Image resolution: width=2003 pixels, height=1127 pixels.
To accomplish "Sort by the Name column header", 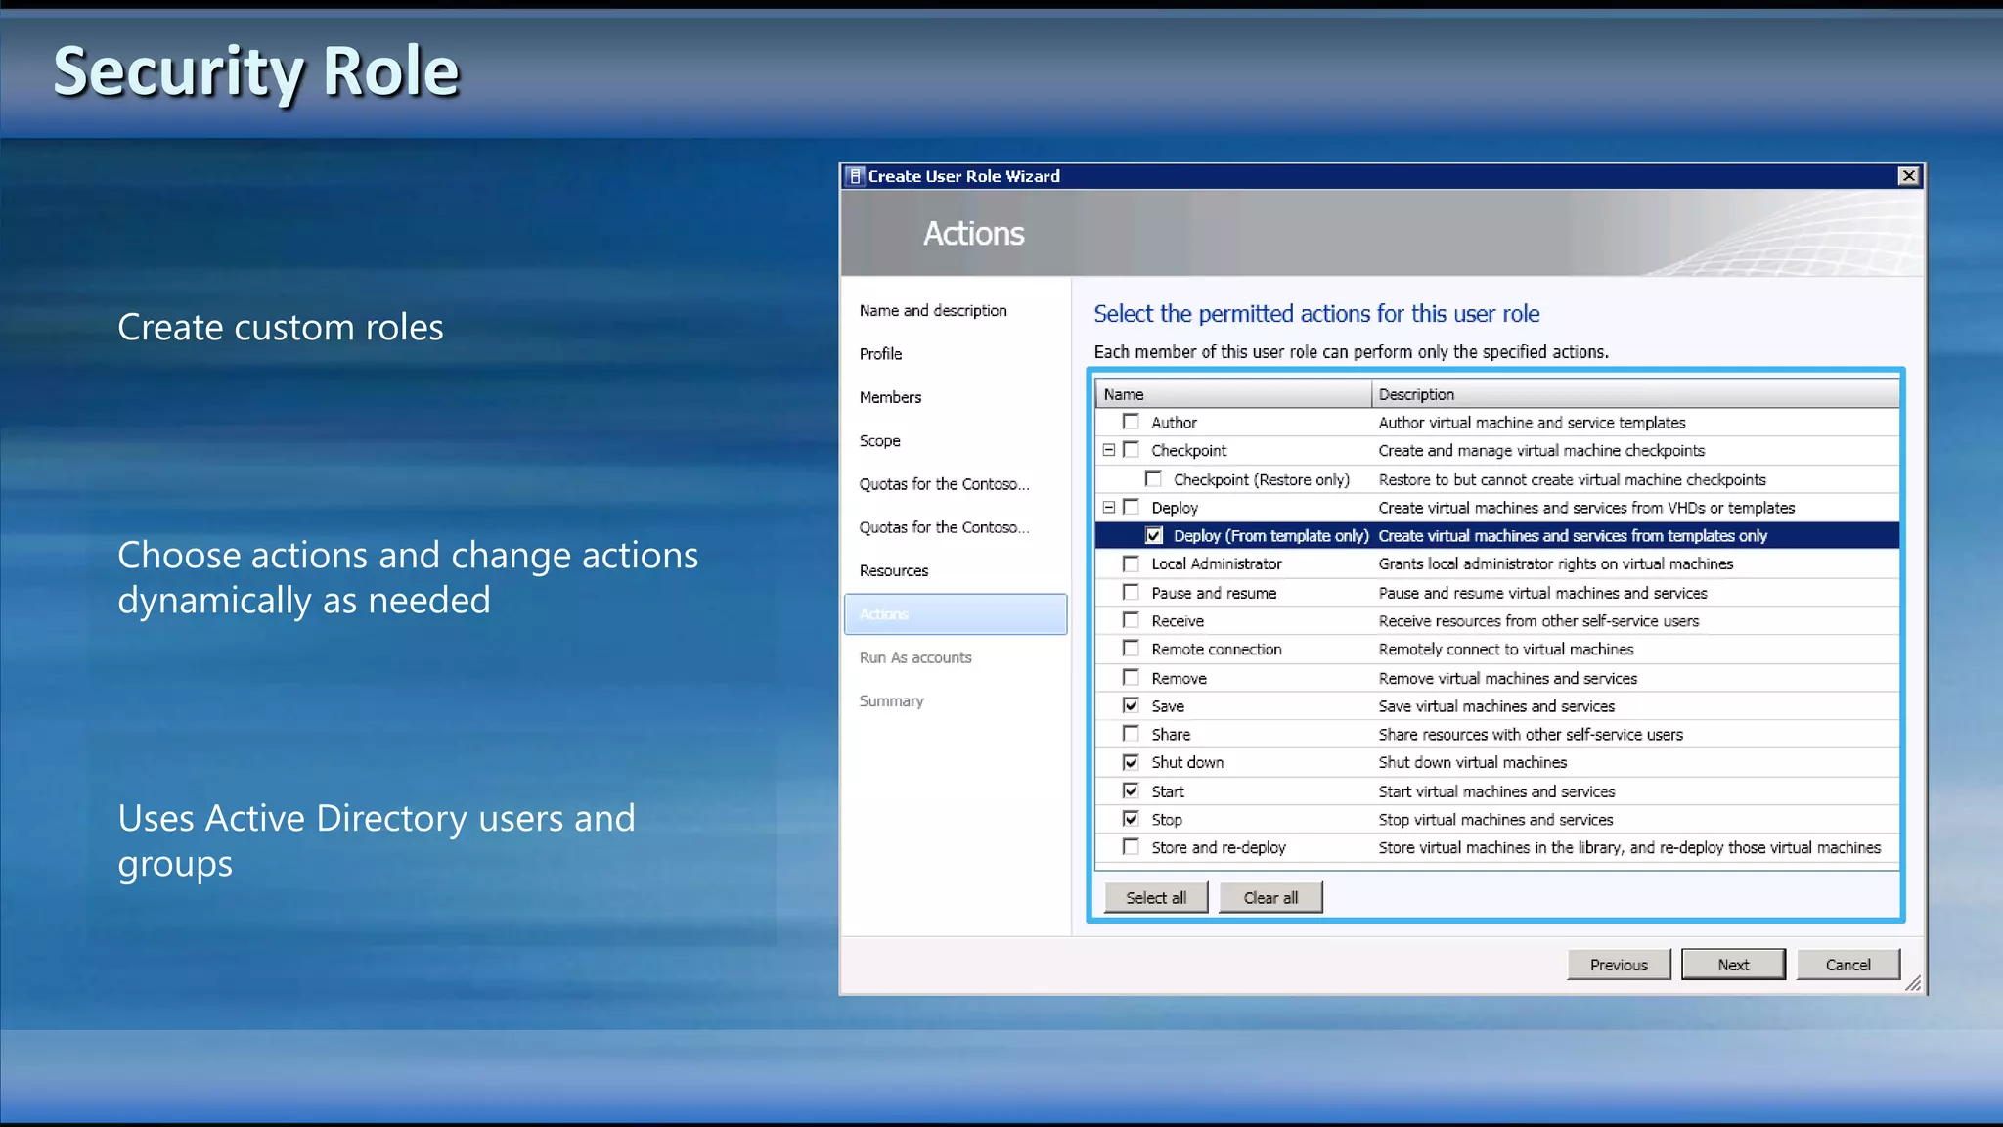I will [1233, 394].
